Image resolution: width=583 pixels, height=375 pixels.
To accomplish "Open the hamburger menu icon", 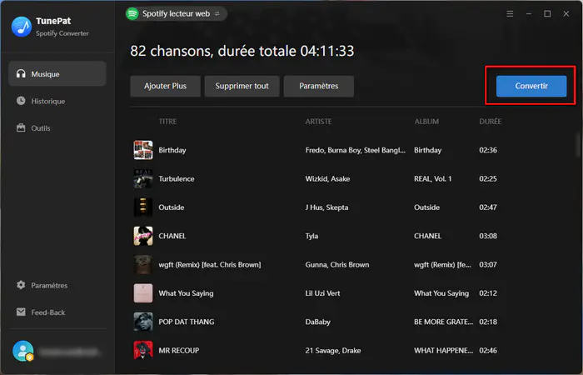I will pyautogui.click(x=510, y=14).
